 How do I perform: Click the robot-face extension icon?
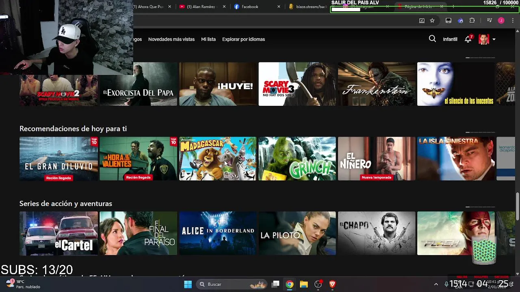pyautogui.click(x=448, y=20)
